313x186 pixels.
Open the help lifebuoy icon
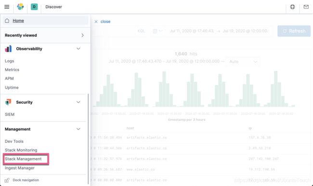[x=292, y=7]
